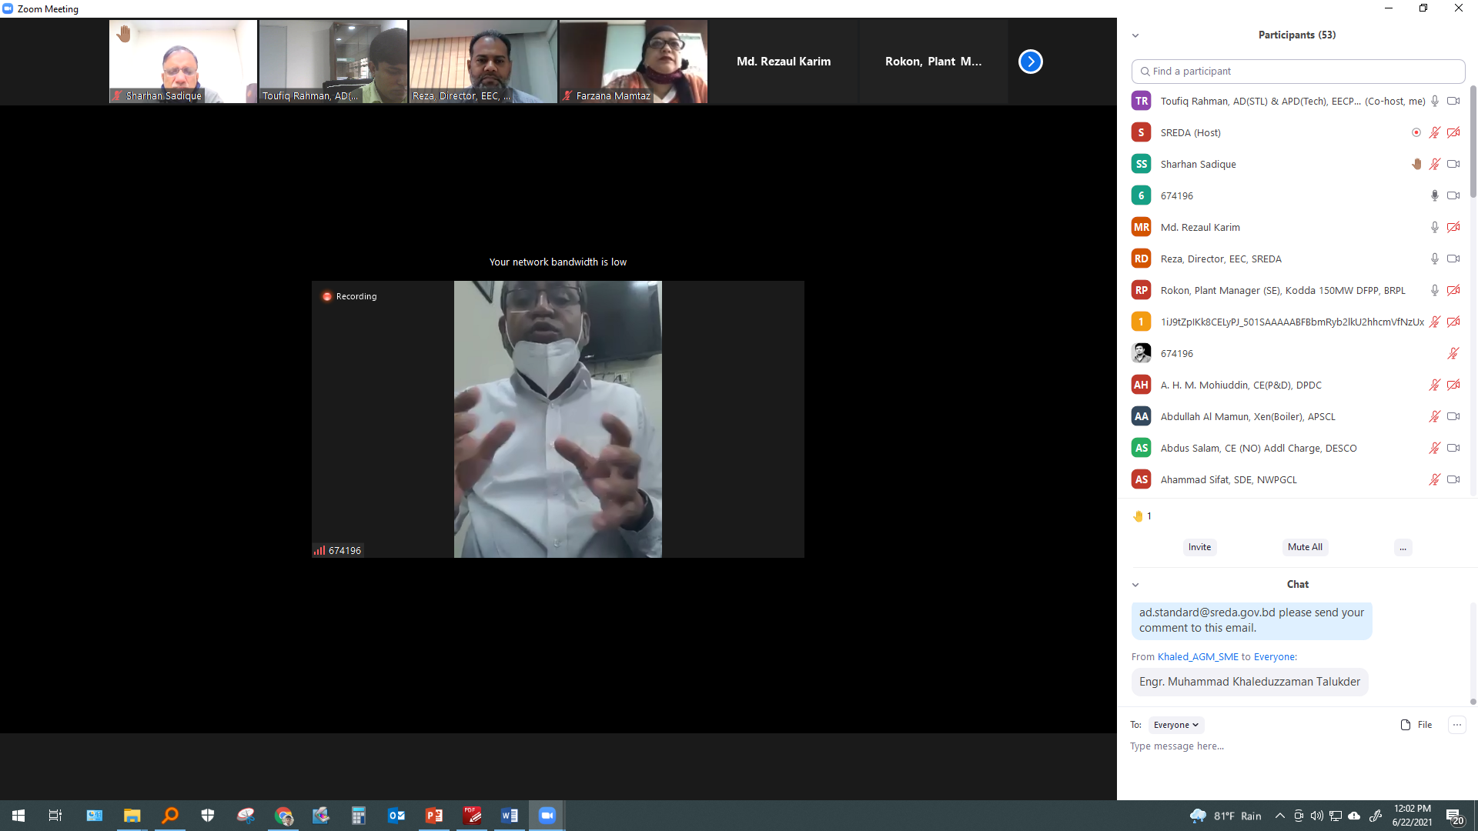1478x831 pixels.
Task: Open participants more options ellipsis menu
Action: click(1403, 548)
